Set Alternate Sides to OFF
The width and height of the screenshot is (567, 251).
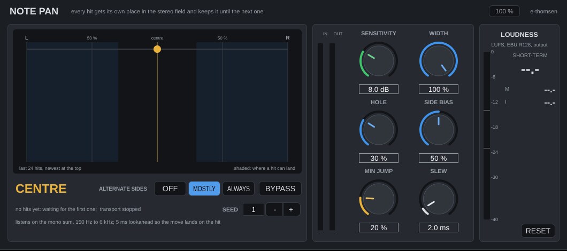170,189
